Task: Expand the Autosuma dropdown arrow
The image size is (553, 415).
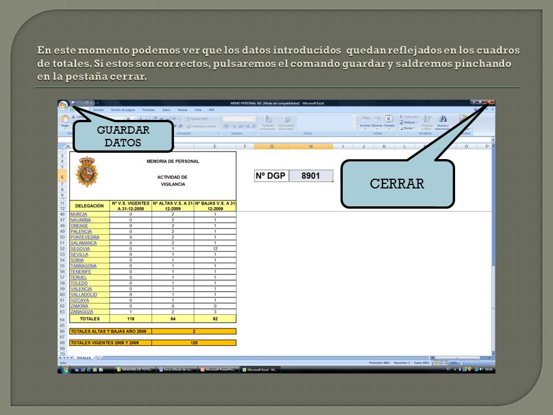Action: pos(420,116)
